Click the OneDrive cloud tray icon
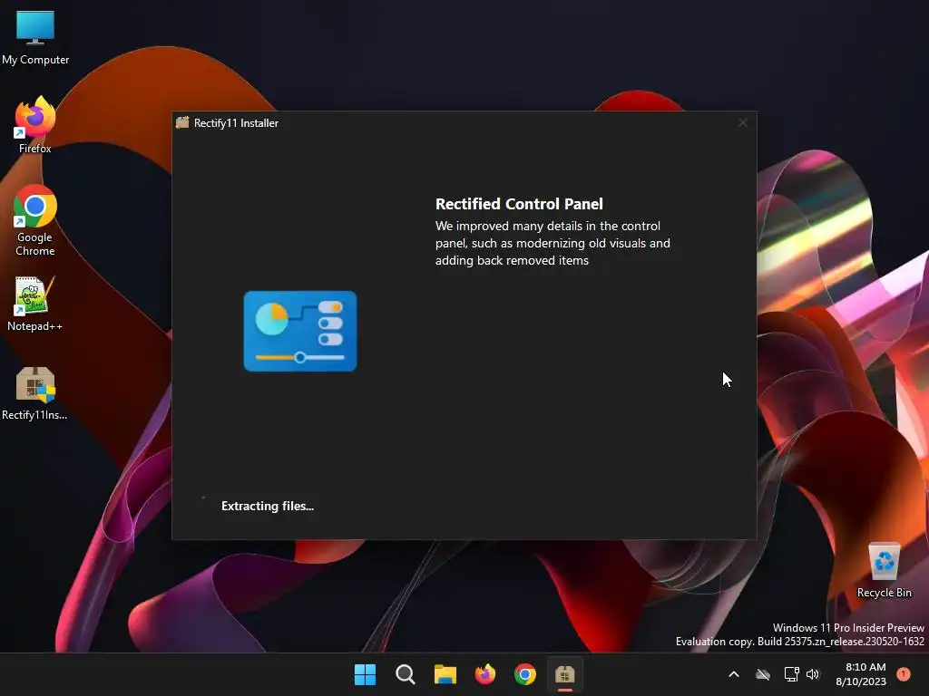The image size is (929, 696). click(x=763, y=674)
